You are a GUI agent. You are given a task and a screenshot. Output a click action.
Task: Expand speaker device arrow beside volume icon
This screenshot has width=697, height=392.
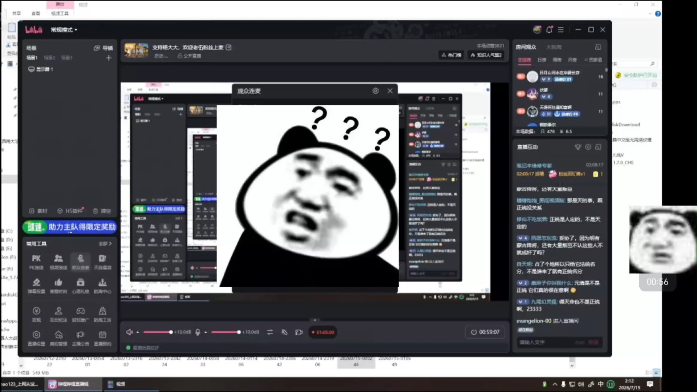click(x=138, y=332)
